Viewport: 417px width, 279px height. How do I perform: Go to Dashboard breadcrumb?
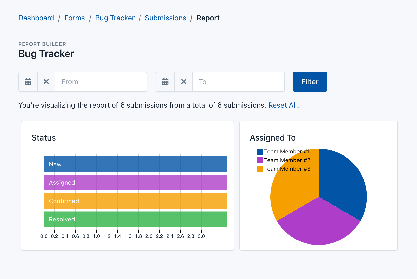coord(36,18)
